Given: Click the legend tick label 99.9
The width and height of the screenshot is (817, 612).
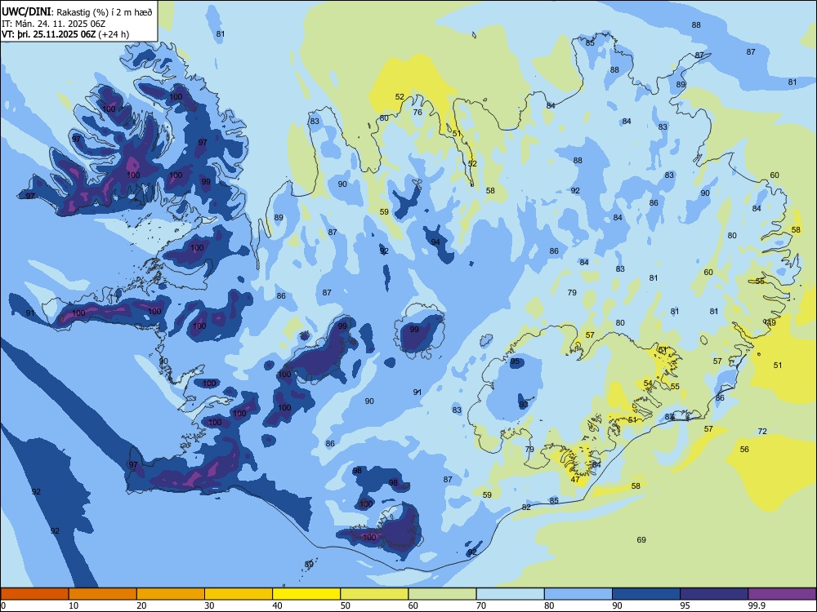Looking at the screenshot, I should pyautogui.click(x=756, y=605).
